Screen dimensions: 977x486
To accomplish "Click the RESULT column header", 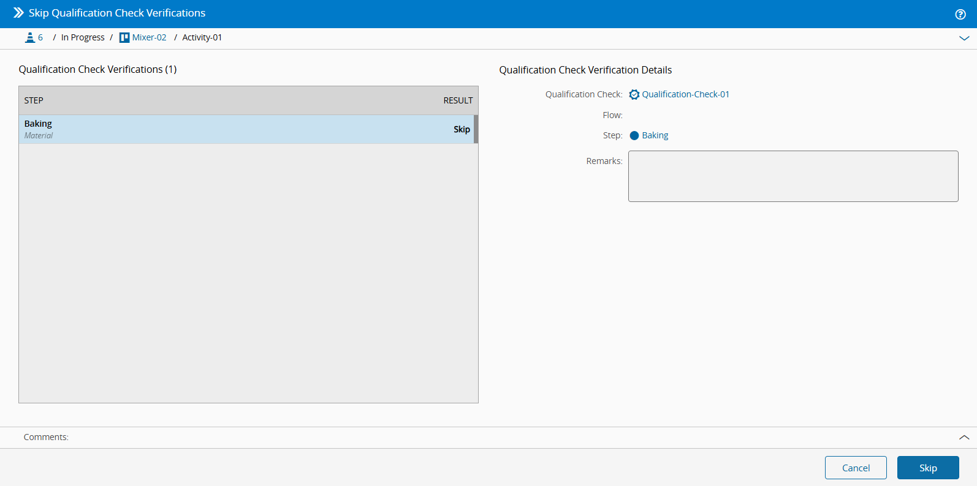I will 458,100.
